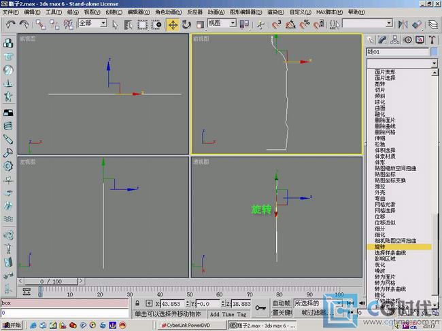Activate the Select and Move tool

[173, 24]
